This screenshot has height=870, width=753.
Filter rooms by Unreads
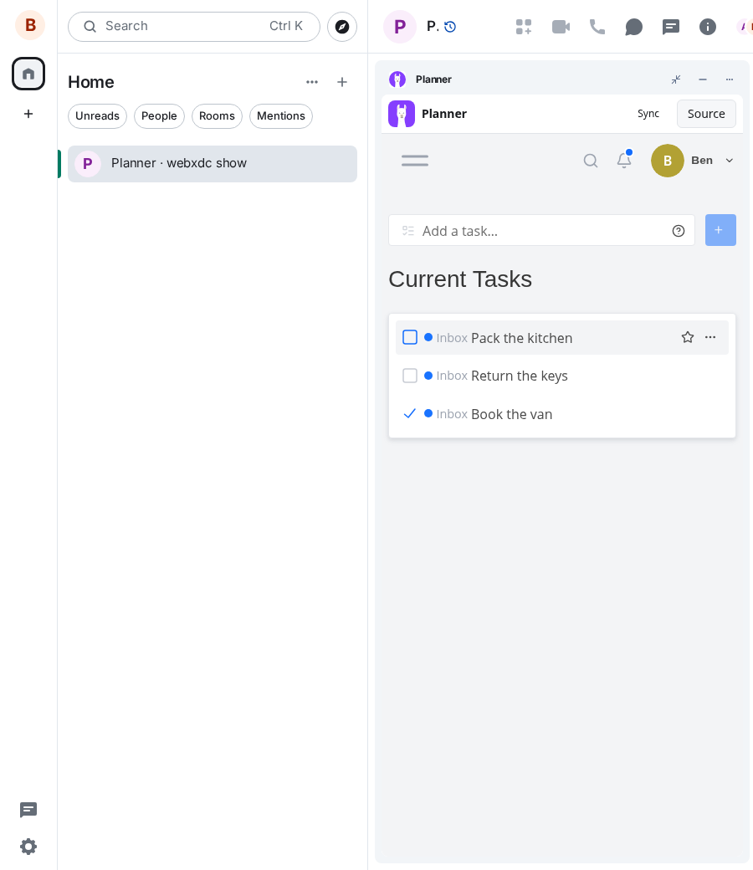tap(97, 116)
